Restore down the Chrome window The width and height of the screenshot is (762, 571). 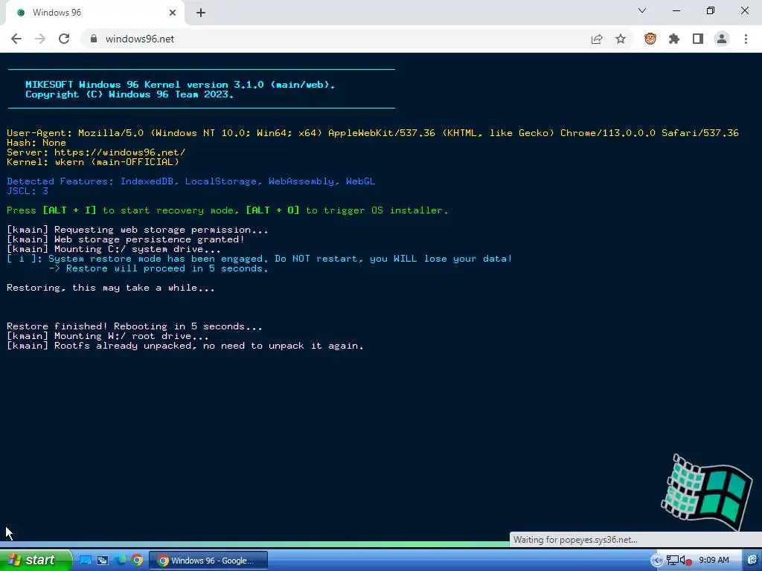click(x=711, y=10)
